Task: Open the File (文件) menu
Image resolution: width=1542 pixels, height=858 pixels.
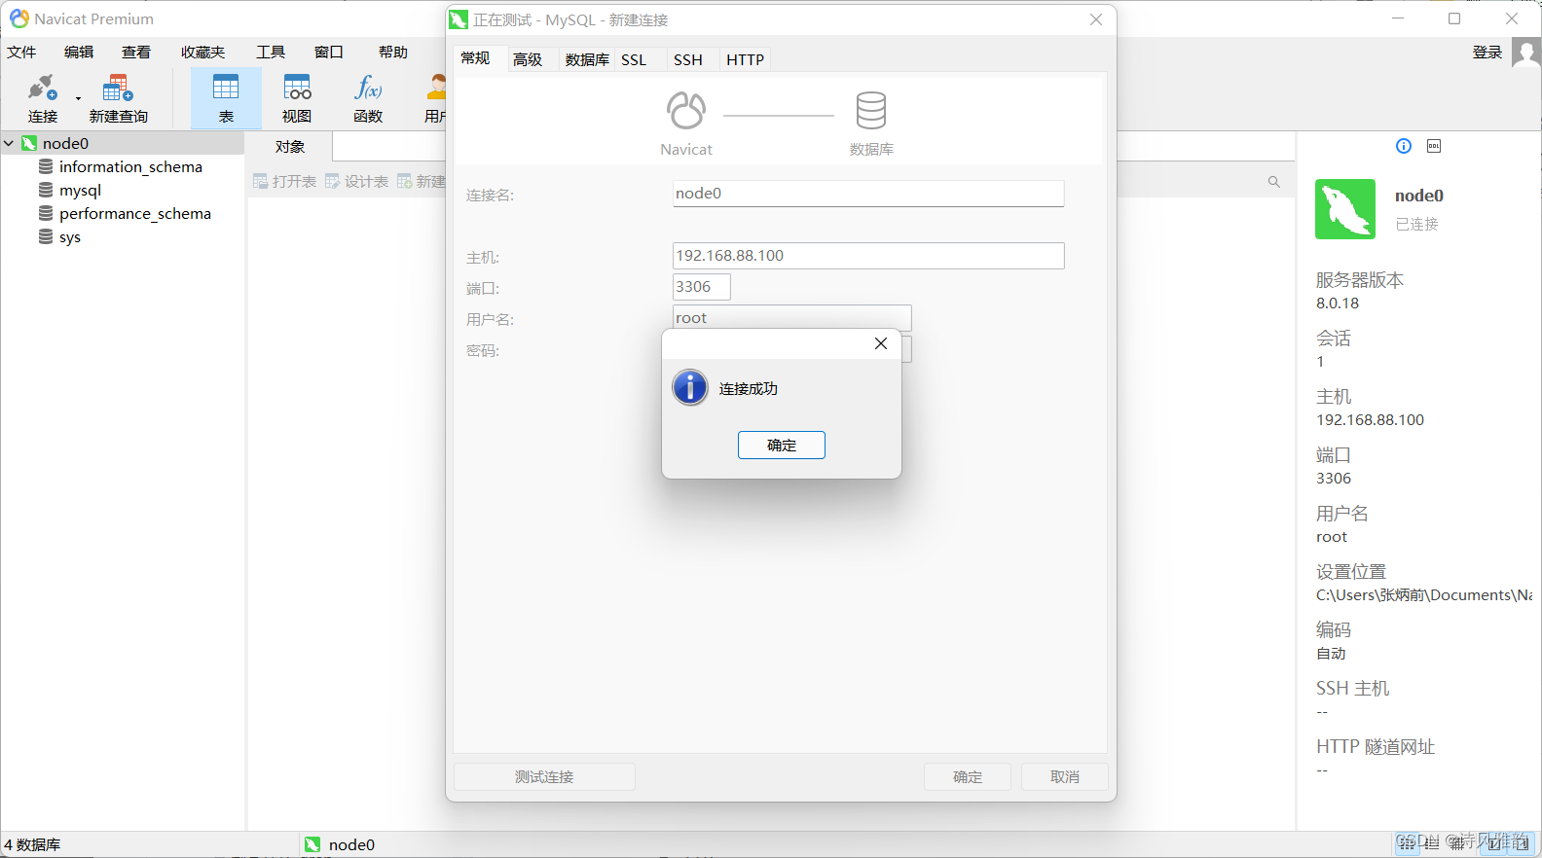Action: coord(21,53)
